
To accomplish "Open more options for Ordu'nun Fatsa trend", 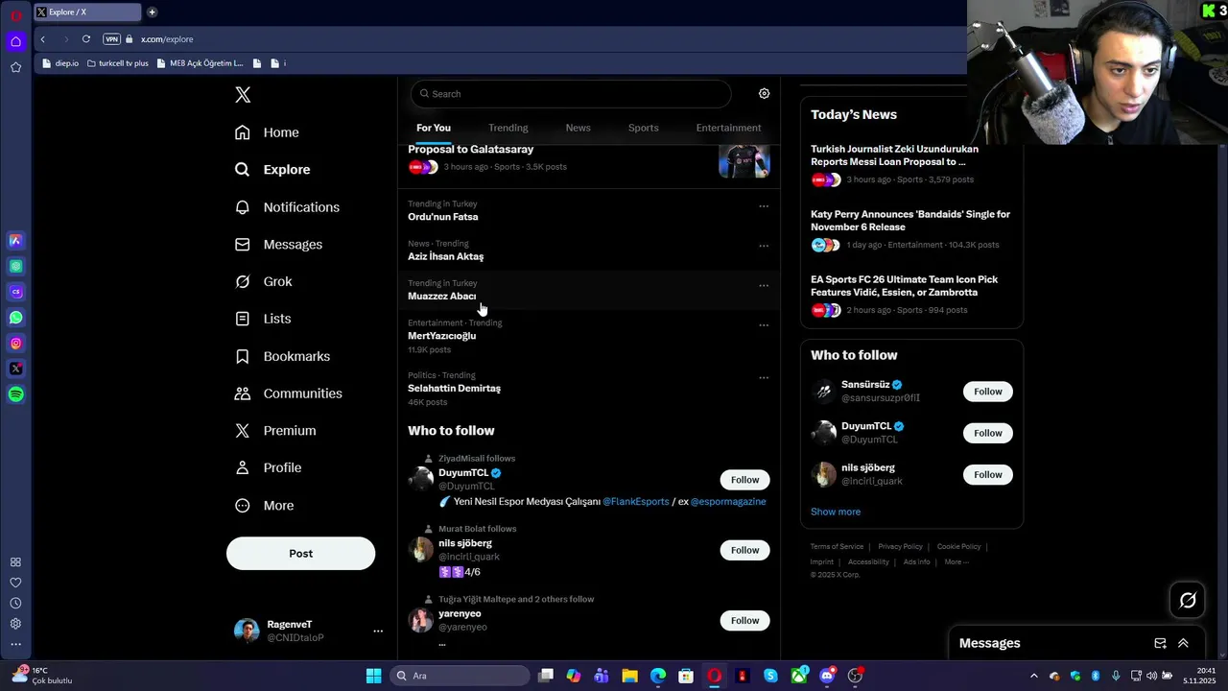I will coord(764,206).
